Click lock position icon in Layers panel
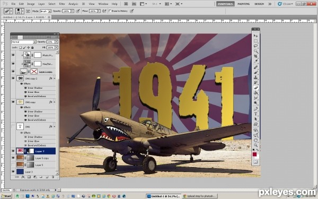The width and height of the screenshot is (318, 199). coord(29,48)
